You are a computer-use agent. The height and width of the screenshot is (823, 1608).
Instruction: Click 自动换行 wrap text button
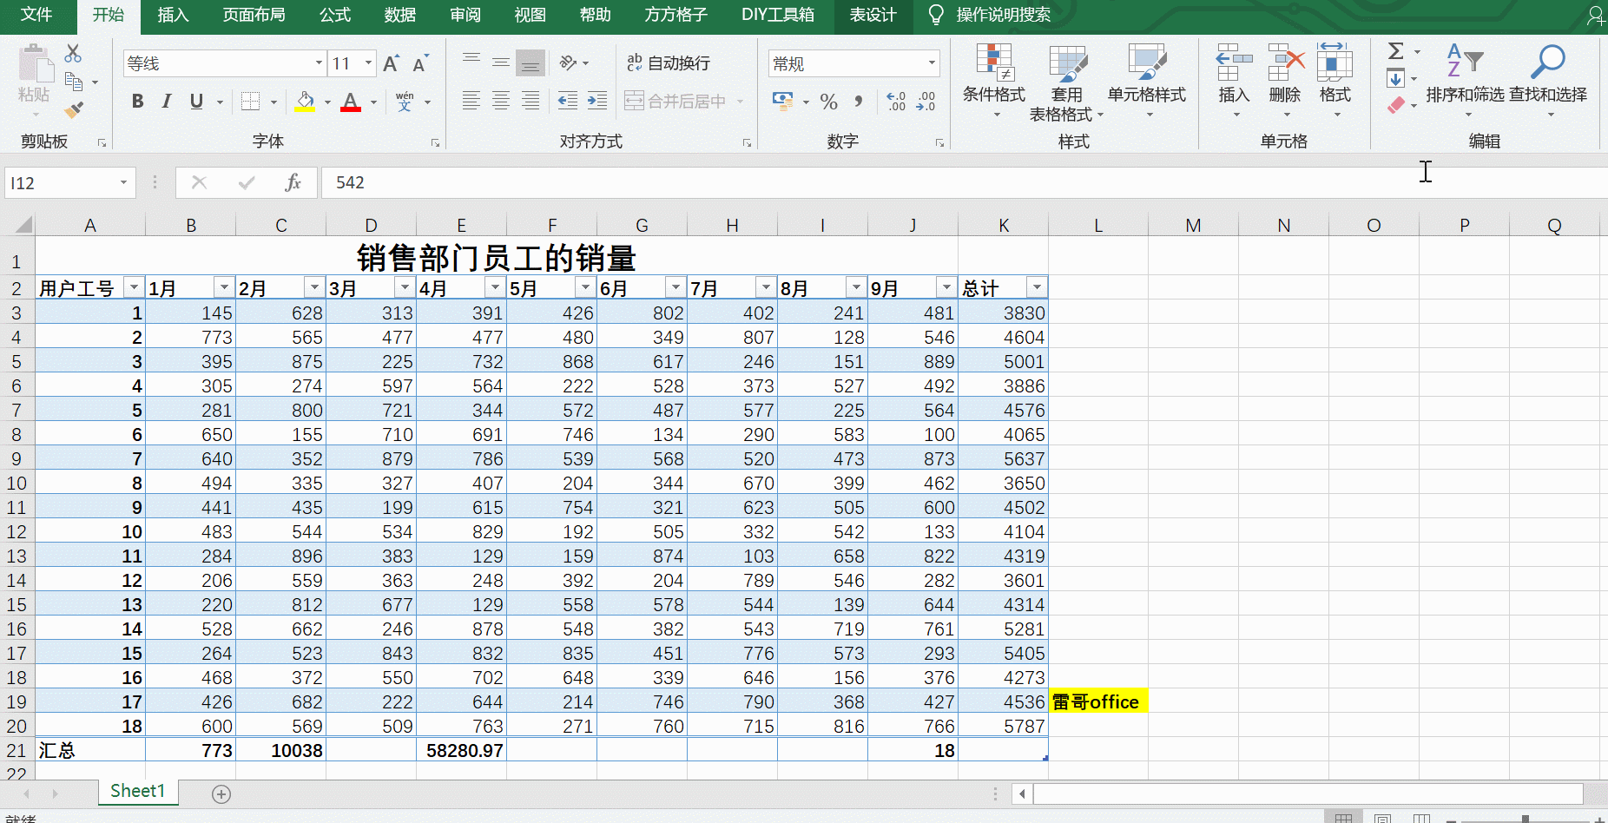[x=669, y=63]
